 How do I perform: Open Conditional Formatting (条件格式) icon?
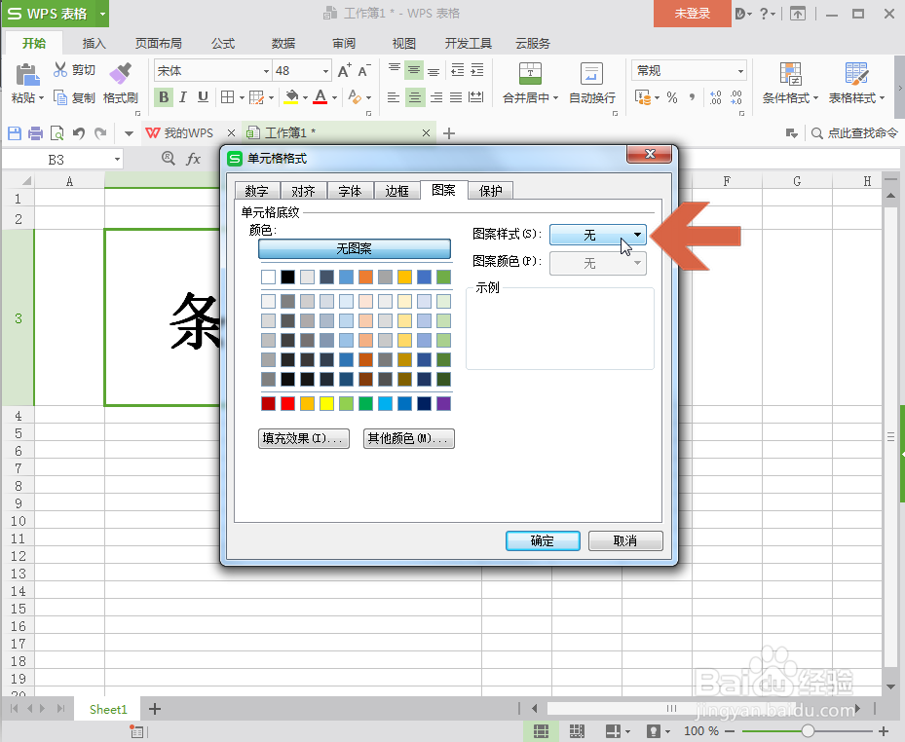click(790, 74)
